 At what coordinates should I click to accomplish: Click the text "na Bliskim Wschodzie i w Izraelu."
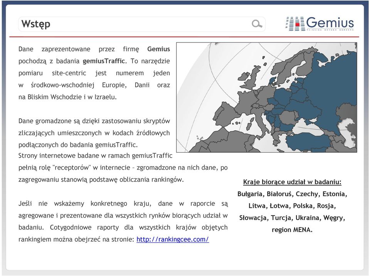[67, 97]
